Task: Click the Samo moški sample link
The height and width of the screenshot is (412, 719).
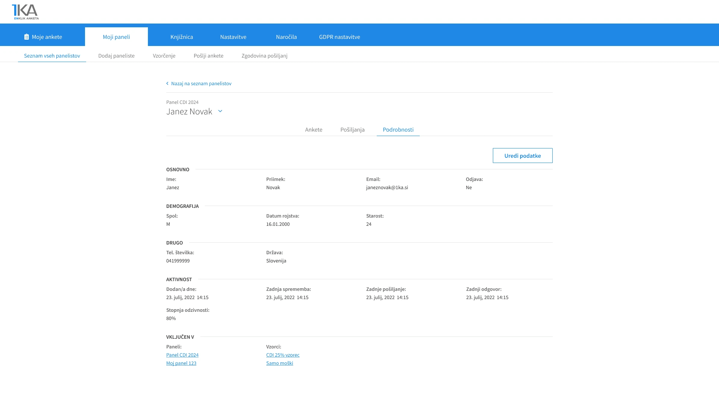Action: coord(279,363)
